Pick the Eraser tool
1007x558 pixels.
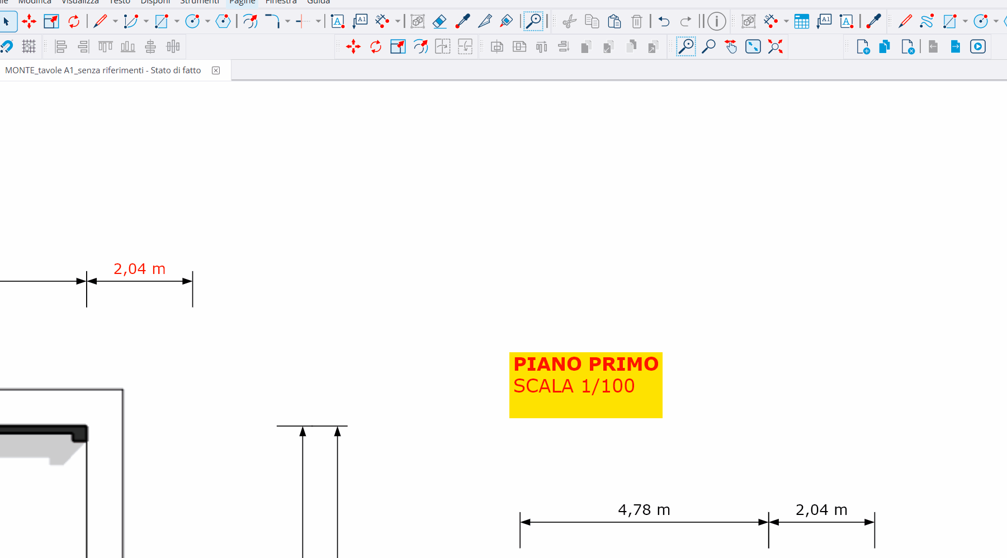[440, 22]
